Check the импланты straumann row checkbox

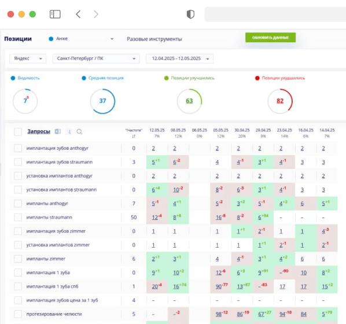tap(18, 217)
